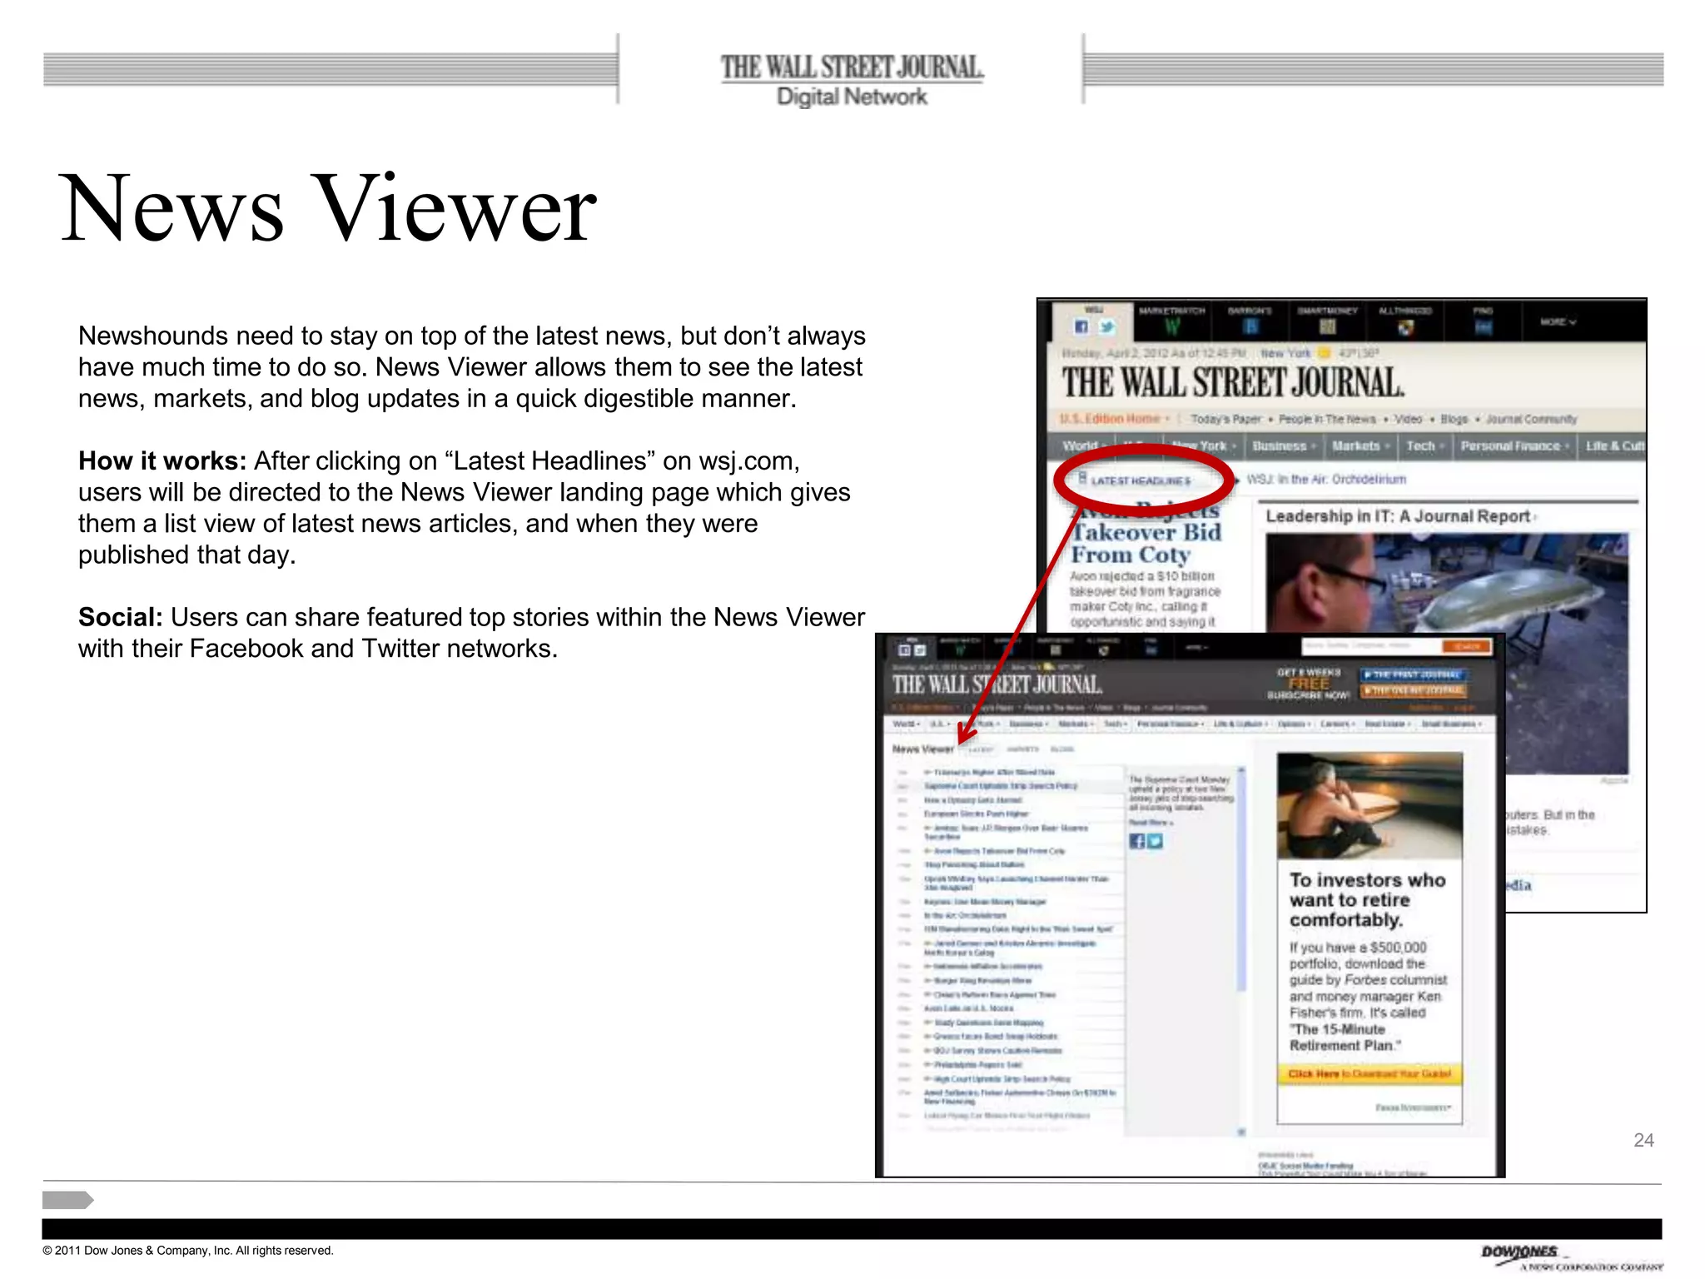Switch to Blogs tab in News Viewer
The height and width of the screenshot is (1279, 1705).
point(1063,749)
